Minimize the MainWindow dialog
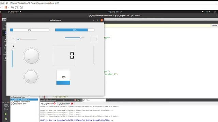This screenshot has height=122, width=218. pos(93,20)
